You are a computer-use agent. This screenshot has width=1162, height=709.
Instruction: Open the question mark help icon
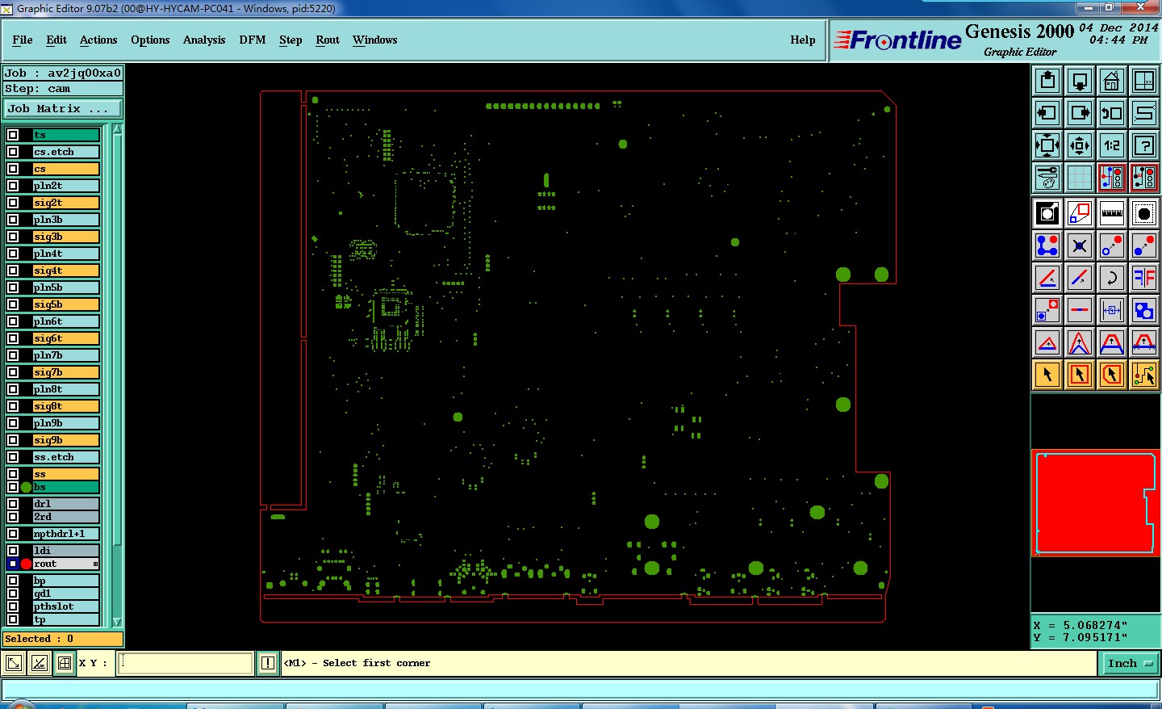coord(1144,145)
